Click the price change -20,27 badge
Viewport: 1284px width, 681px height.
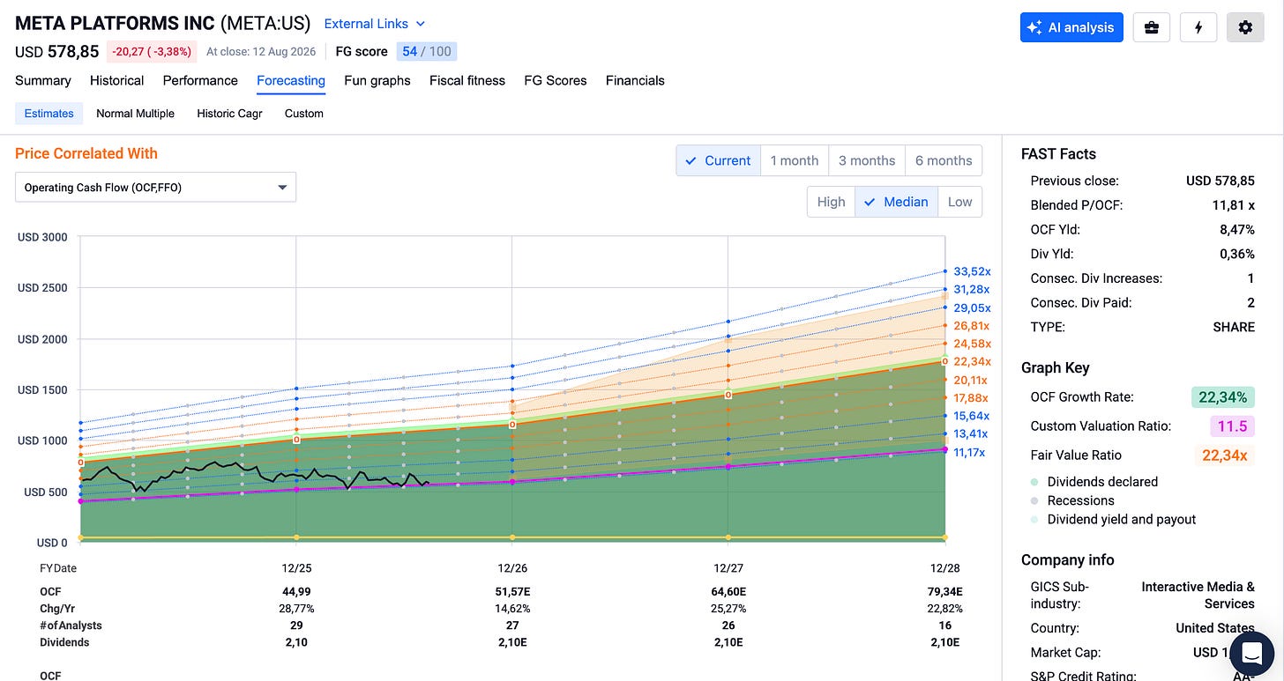point(152,51)
